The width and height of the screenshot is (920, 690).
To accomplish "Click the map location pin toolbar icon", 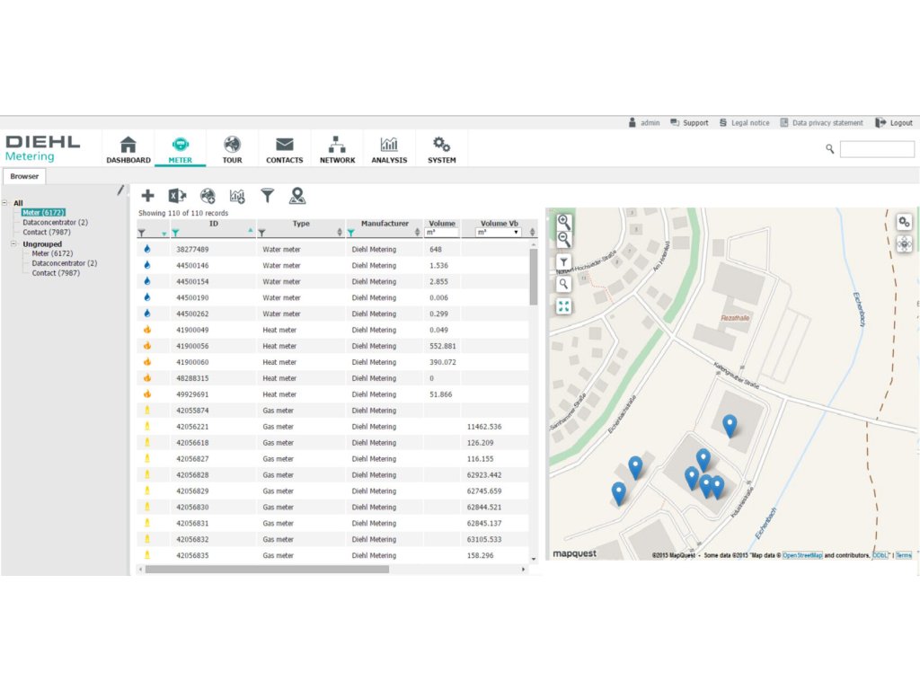I will tap(296, 196).
